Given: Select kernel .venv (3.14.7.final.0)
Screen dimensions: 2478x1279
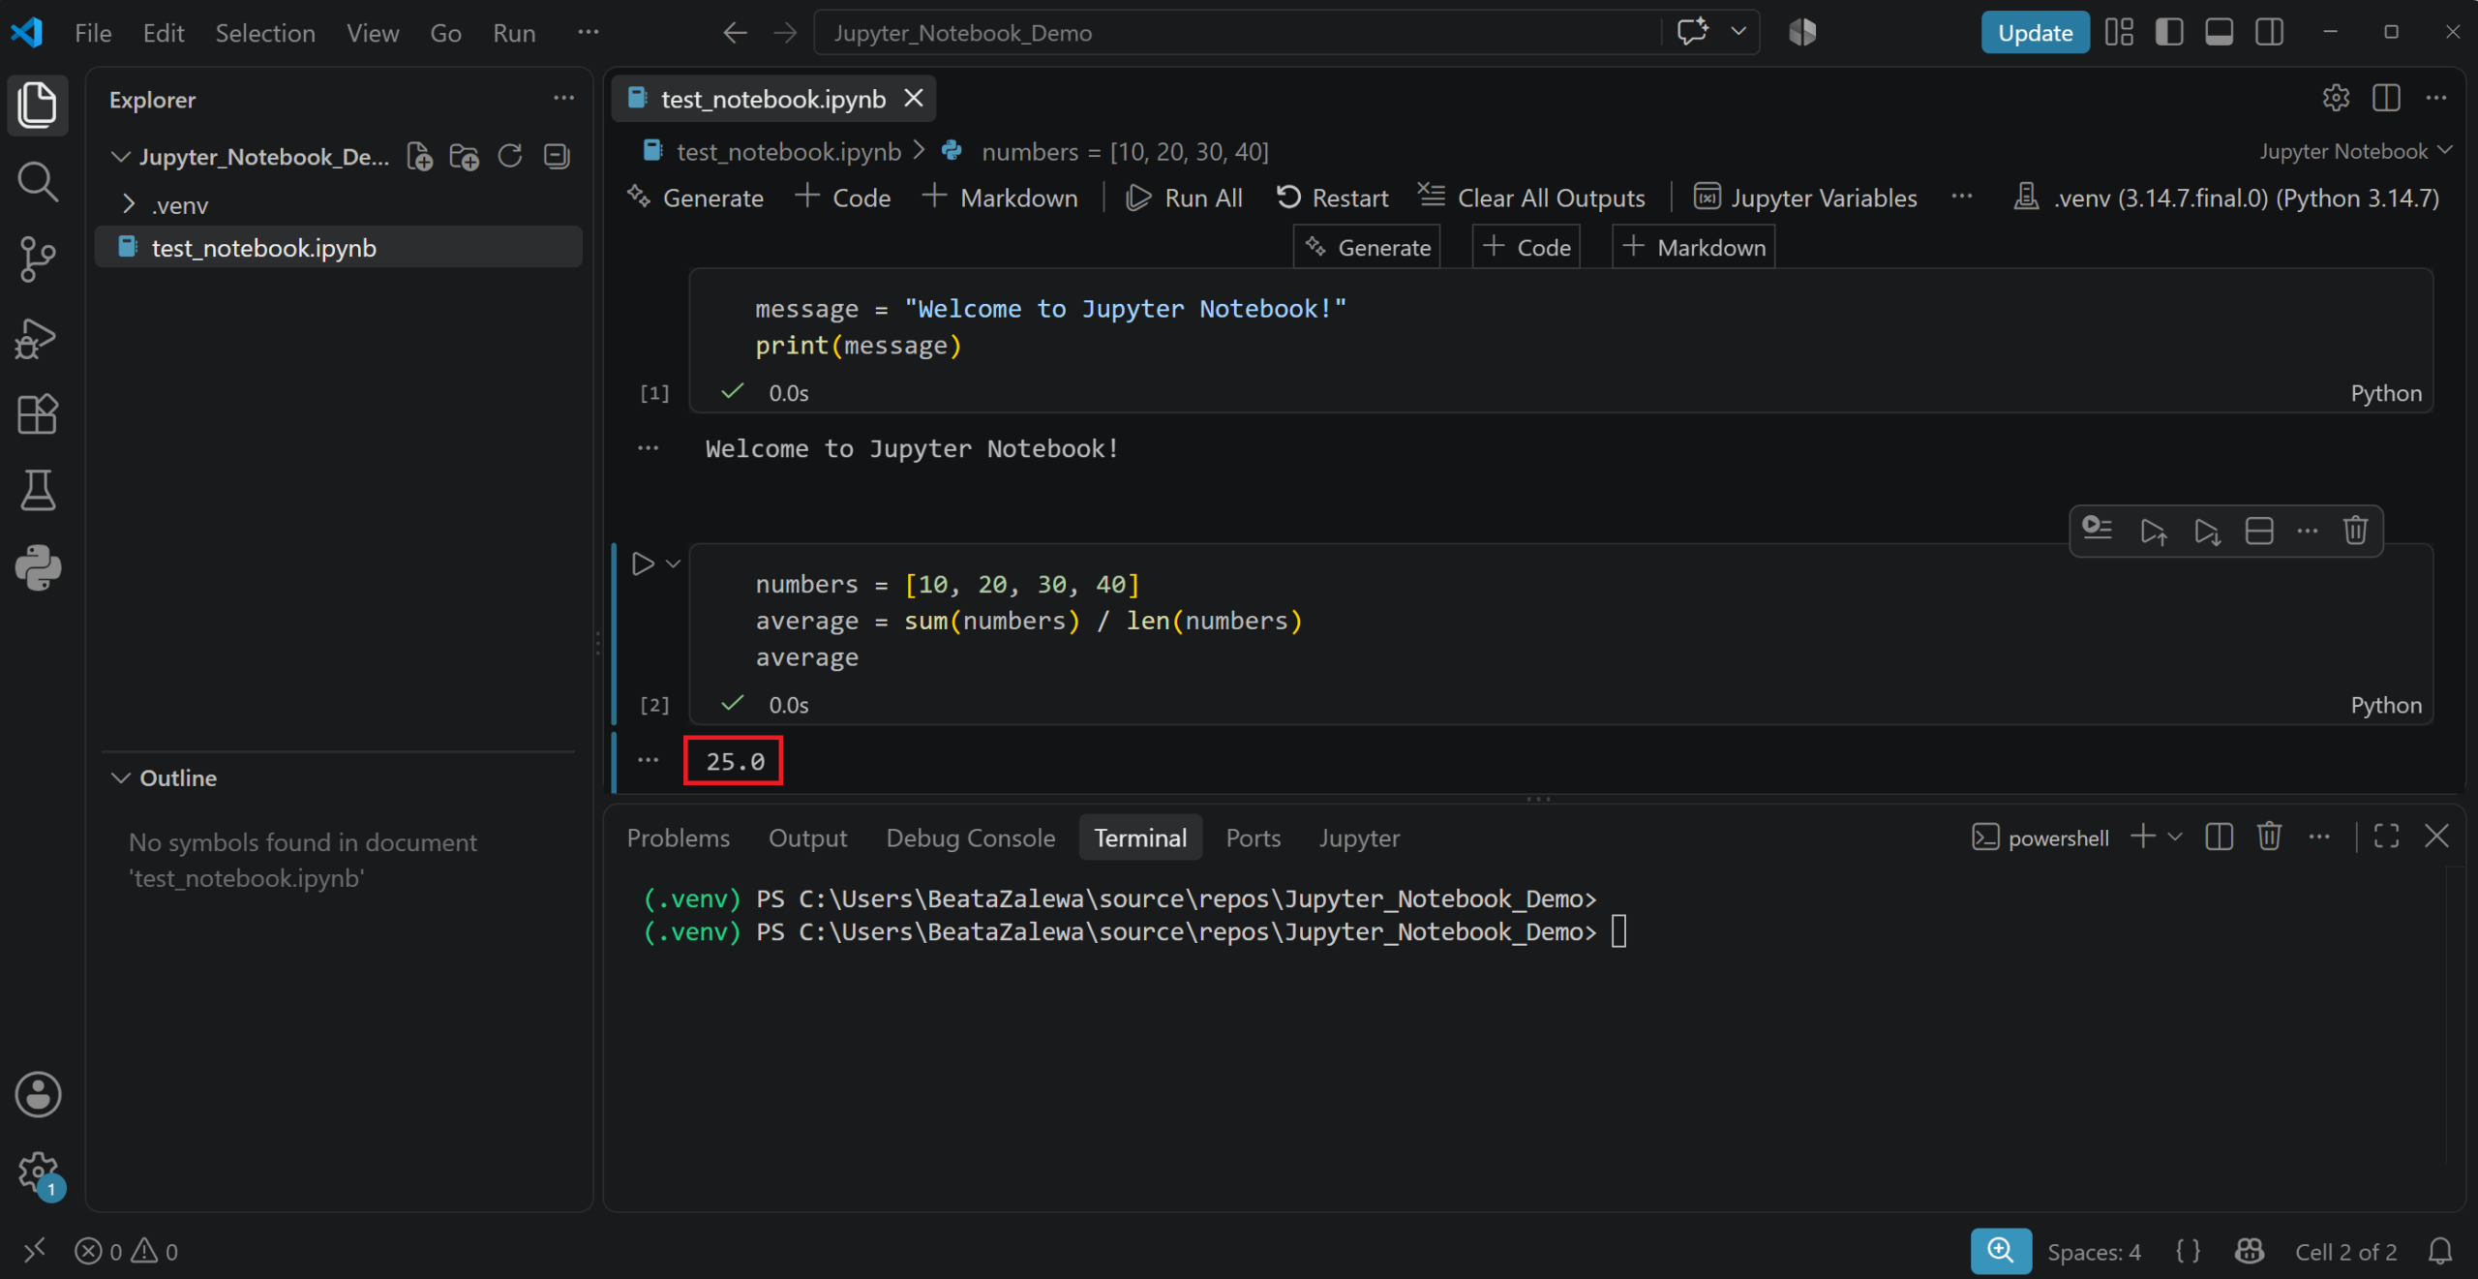Looking at the screenshot, I should point(2226,198).
